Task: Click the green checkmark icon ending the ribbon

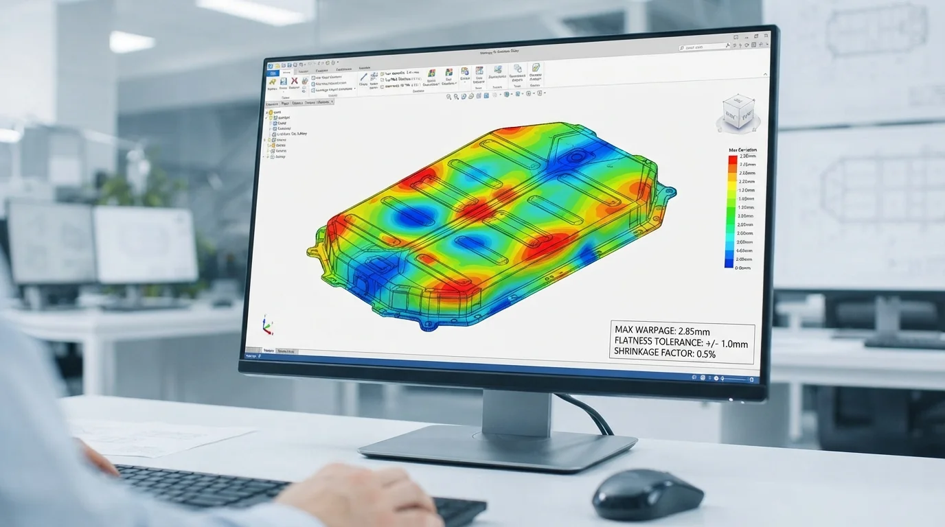Action: click(536, 68)
